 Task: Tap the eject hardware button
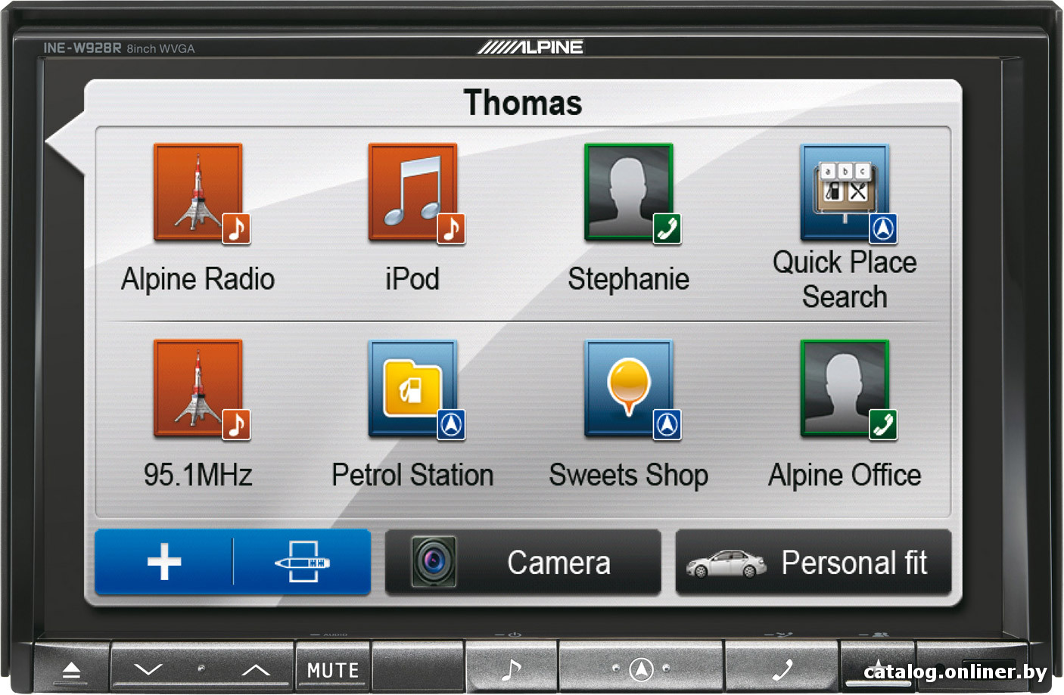point(71,670)
